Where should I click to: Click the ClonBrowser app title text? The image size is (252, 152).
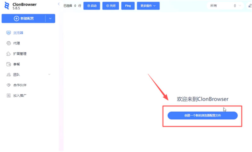(25, 4)
